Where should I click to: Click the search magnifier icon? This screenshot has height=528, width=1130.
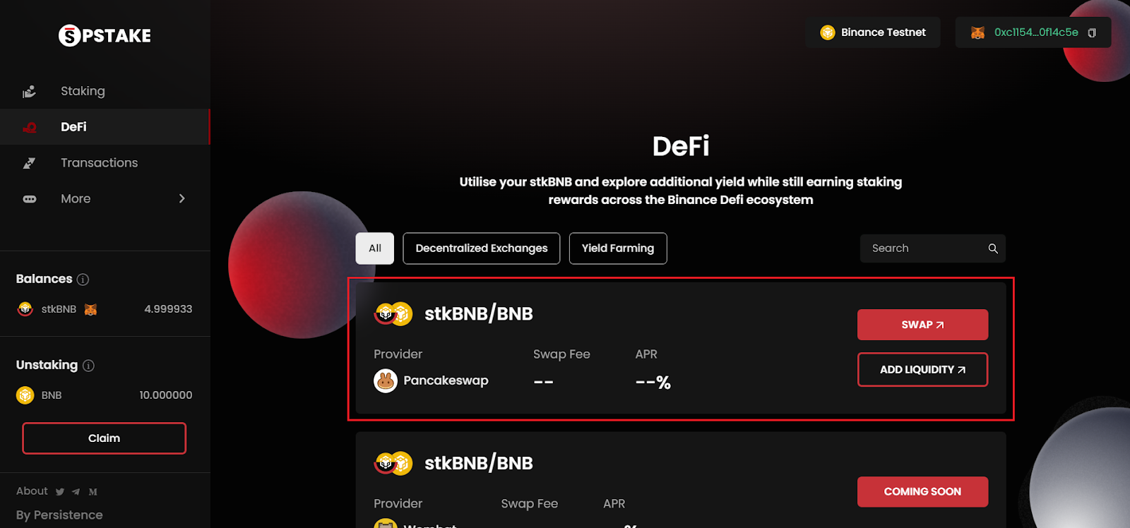tap(993, 248)
